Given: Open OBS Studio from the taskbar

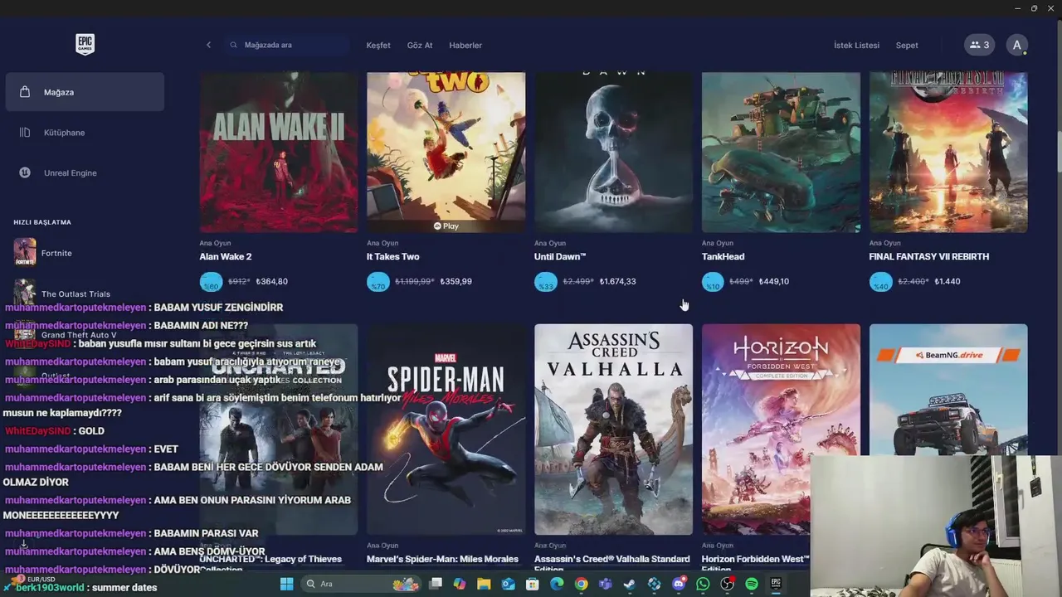Looking at the screenshot, I should click(x=727, y=584).
